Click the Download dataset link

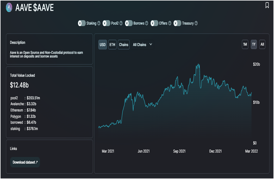coord(25,162)
